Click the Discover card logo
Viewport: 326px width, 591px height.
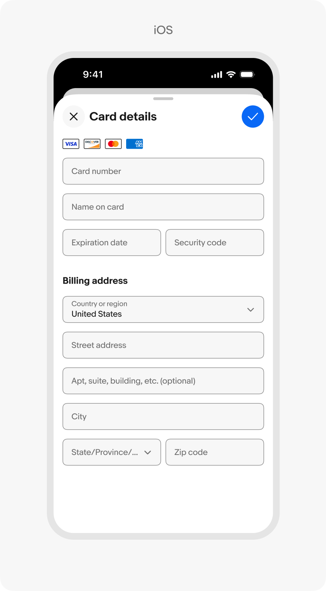92,144
